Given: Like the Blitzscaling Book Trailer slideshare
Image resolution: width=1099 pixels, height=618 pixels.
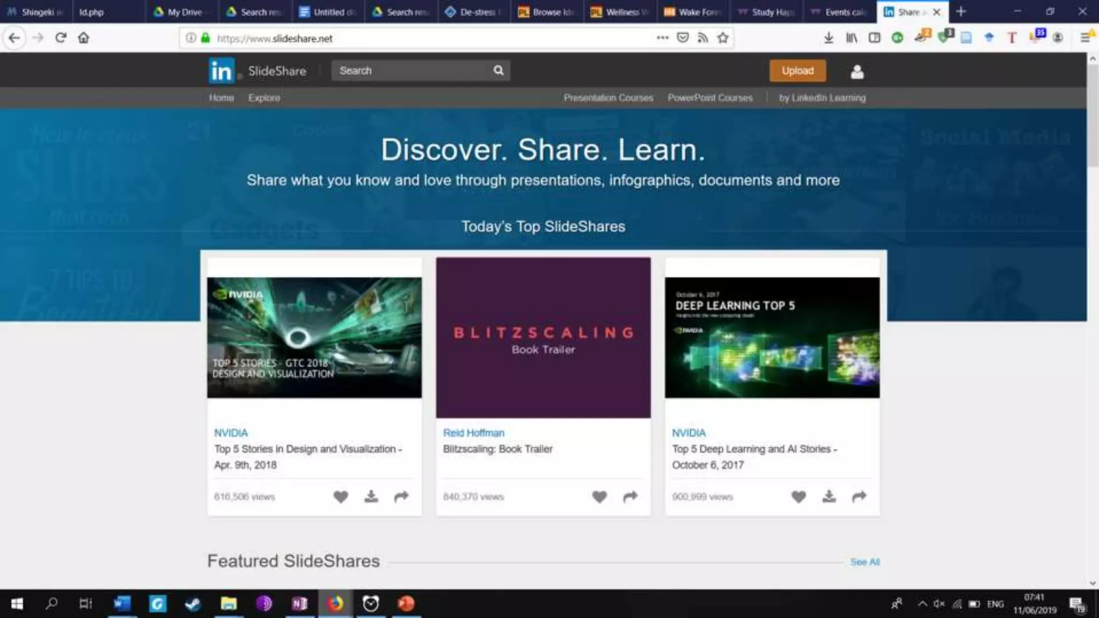Looking at the screenshot, I should [x=599, y=497].
